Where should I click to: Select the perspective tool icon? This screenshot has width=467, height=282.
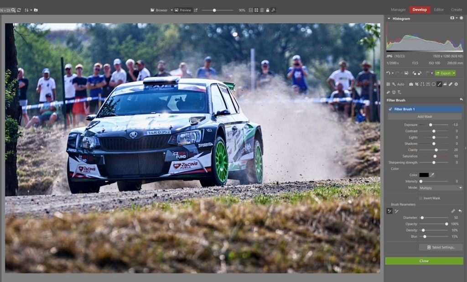(428, 84)
